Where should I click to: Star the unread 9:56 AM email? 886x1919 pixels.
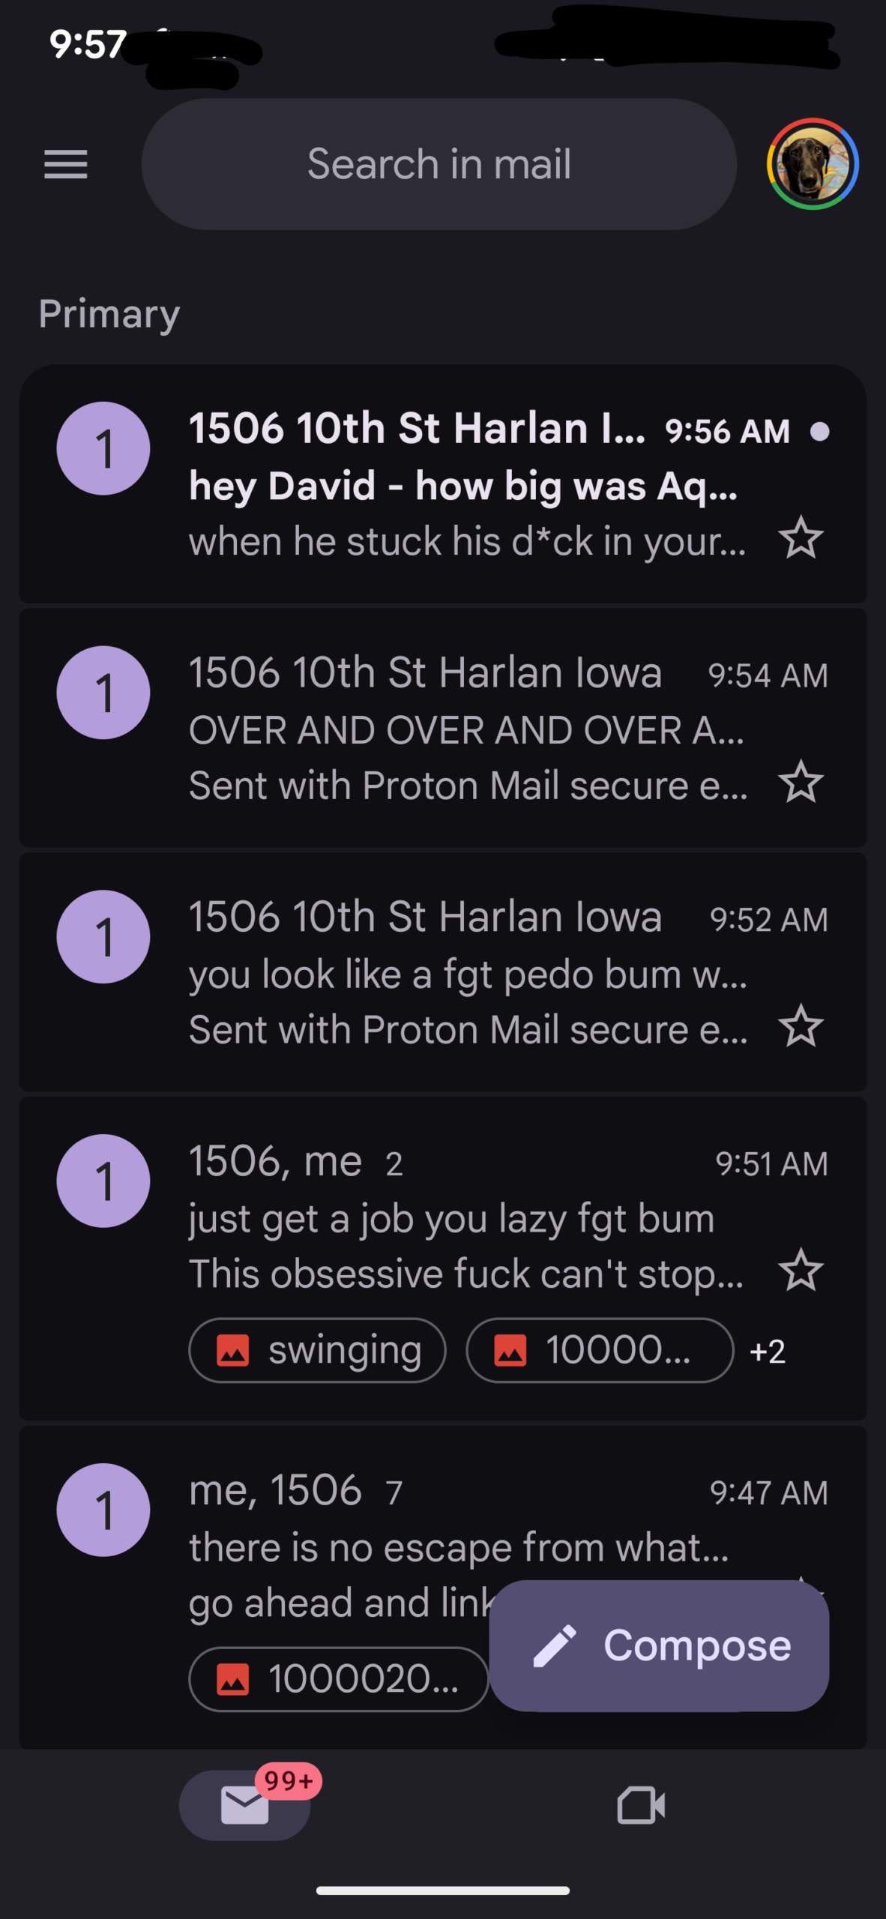[801, 538]
